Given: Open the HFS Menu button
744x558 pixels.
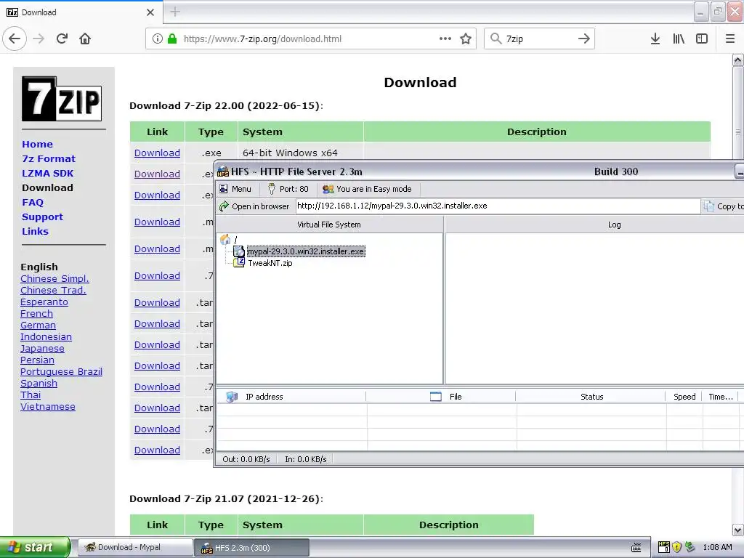Looking at the screenshot, I should pos(235,189).
